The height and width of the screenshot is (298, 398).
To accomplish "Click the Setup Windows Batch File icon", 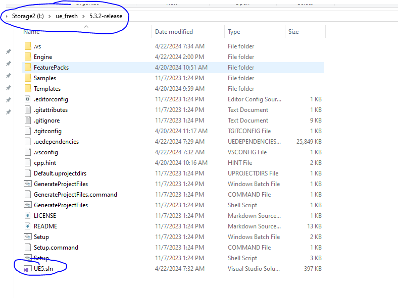I will coord(28,236).
